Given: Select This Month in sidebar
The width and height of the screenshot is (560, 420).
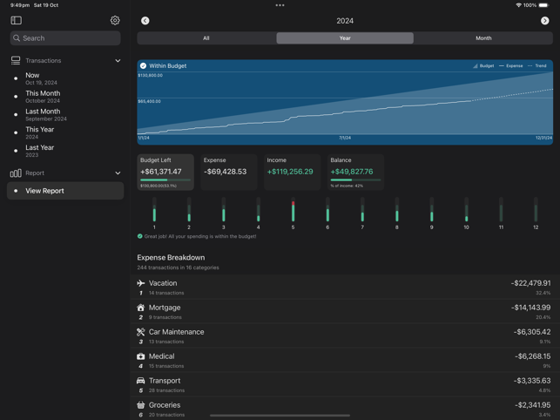Looking at the screenshot, I should tap(65, 97).
